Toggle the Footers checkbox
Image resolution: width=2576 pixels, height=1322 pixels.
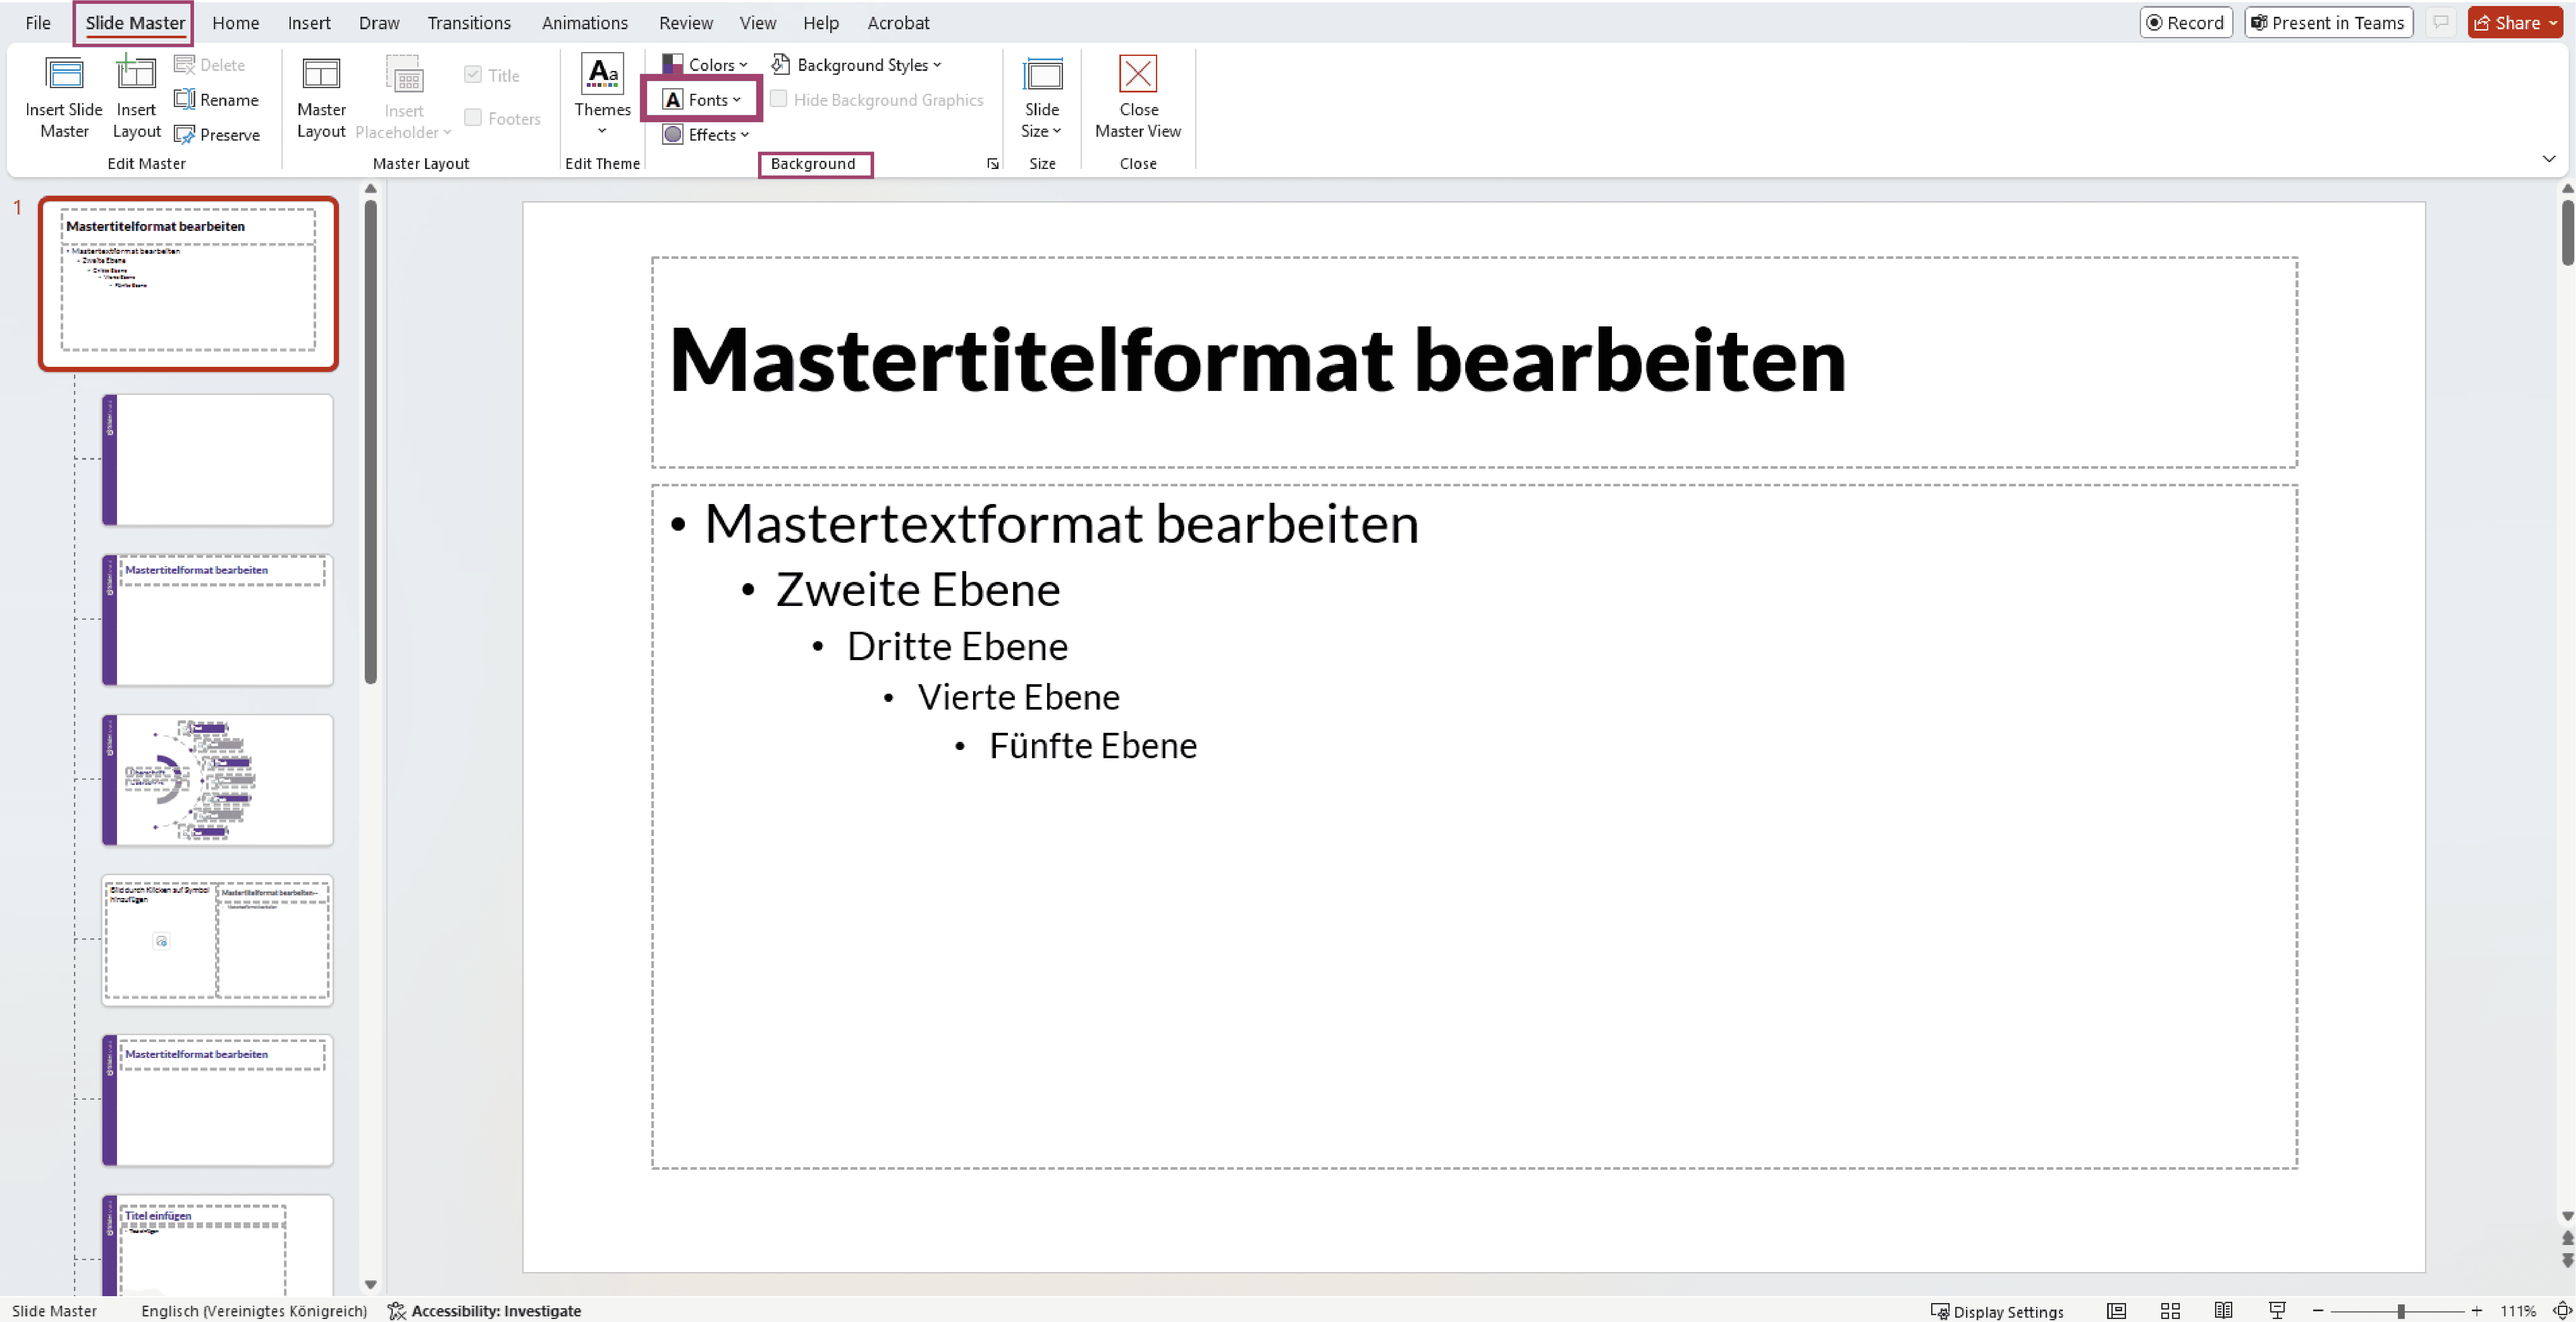point(473,118)
